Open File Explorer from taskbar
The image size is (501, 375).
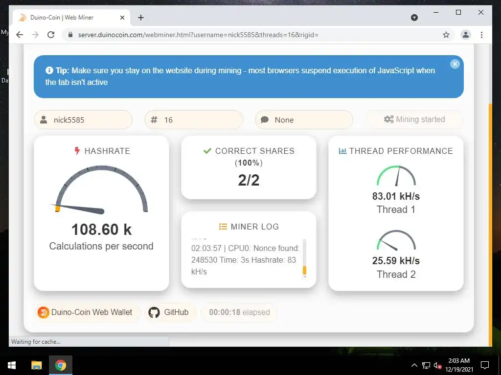pyautogui.click(x=36, y=365)
